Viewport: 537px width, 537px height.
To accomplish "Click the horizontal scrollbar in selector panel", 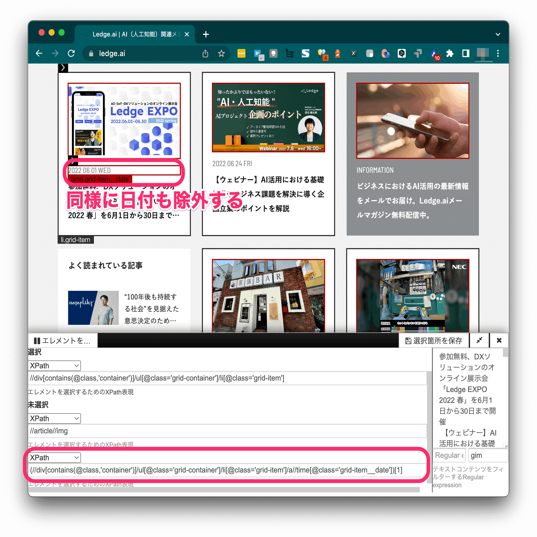I will (224, 490).
